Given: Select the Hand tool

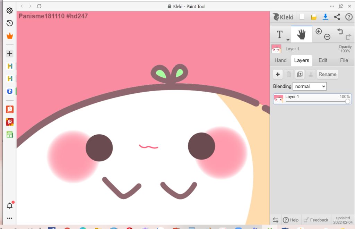Looking at the screenshot, I should tap(302, 34).
